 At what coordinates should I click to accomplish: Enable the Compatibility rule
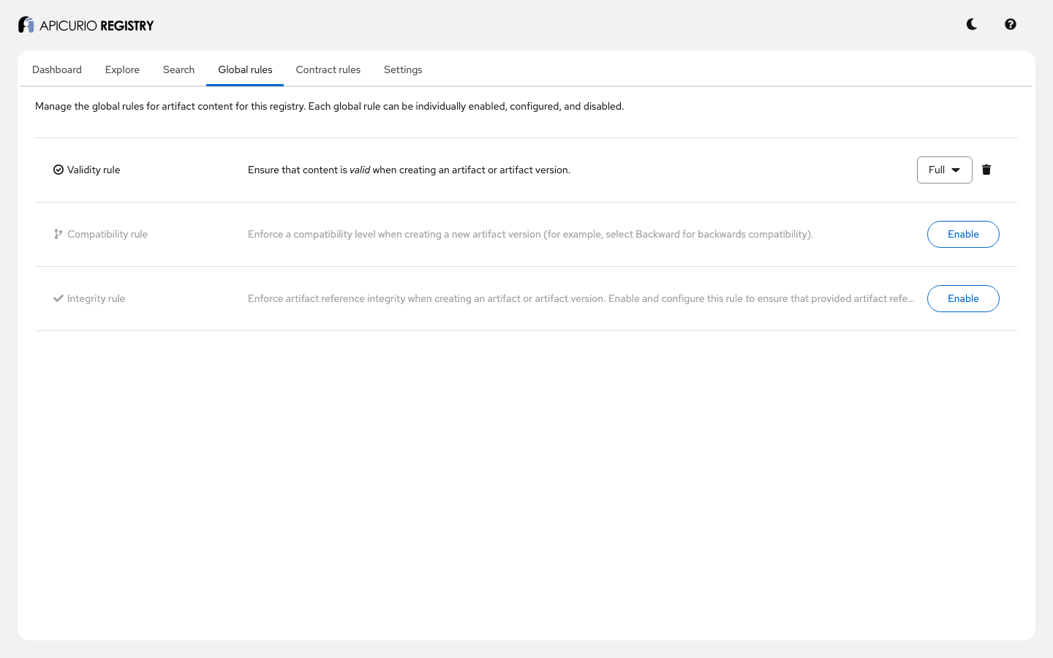(x=963, y=234)
